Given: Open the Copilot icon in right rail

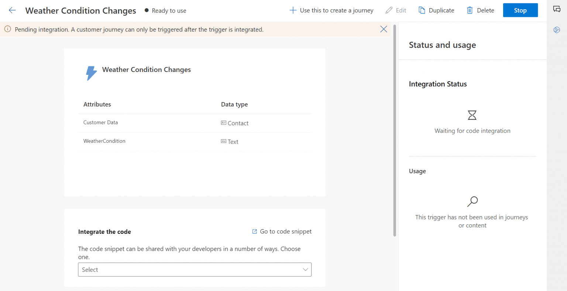Looking at the screenshot, I should coord(557,30).
